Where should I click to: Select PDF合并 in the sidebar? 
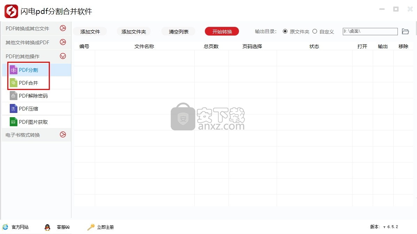[x=37, y=83]
